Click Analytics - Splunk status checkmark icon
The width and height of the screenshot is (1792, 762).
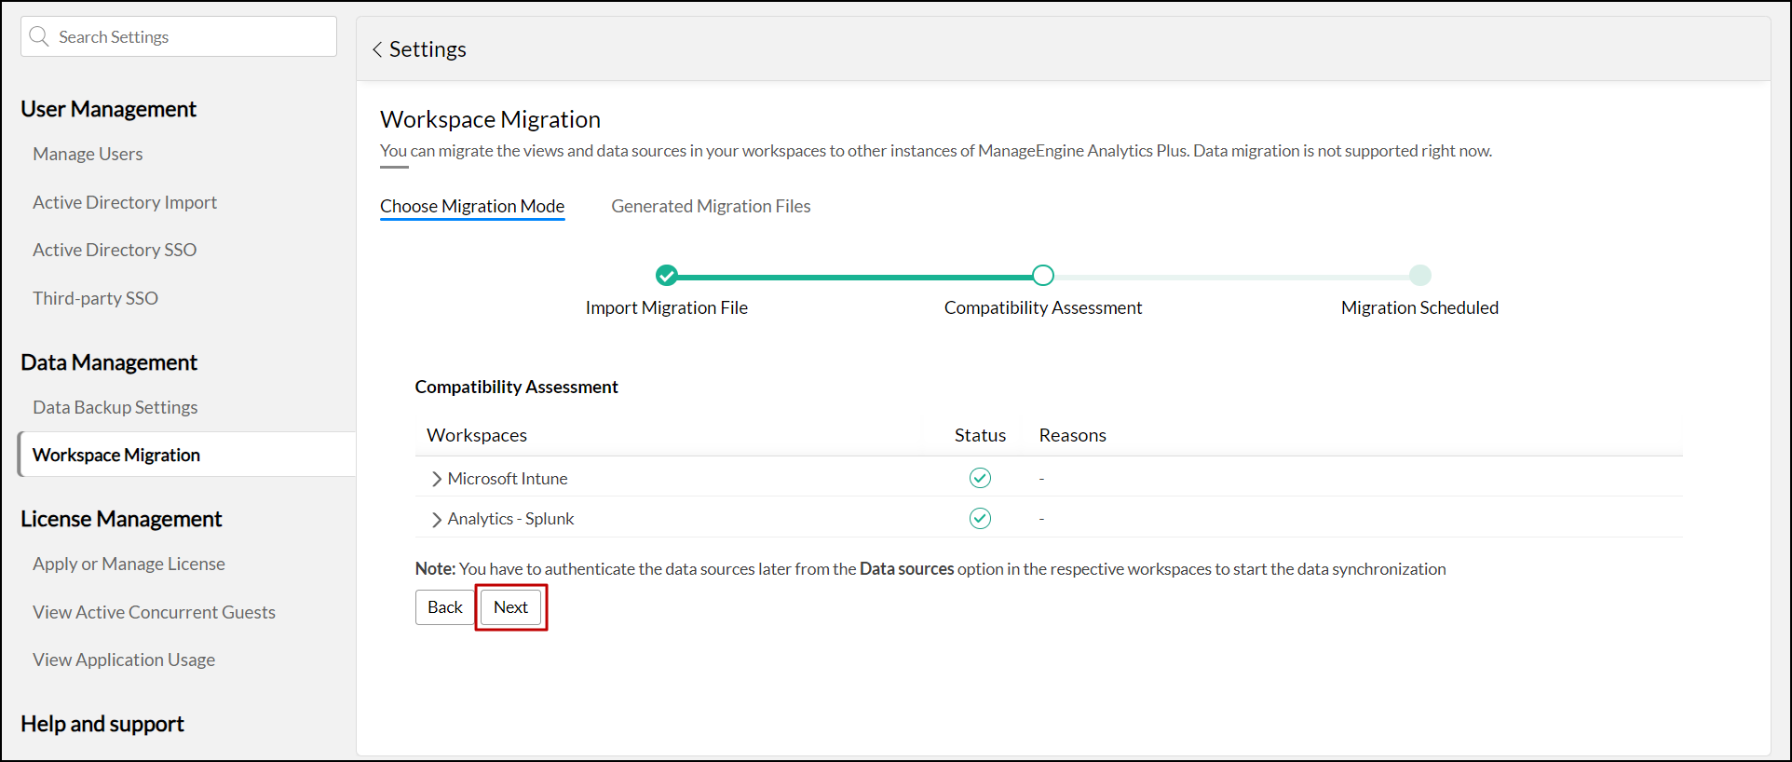point(980,518)
